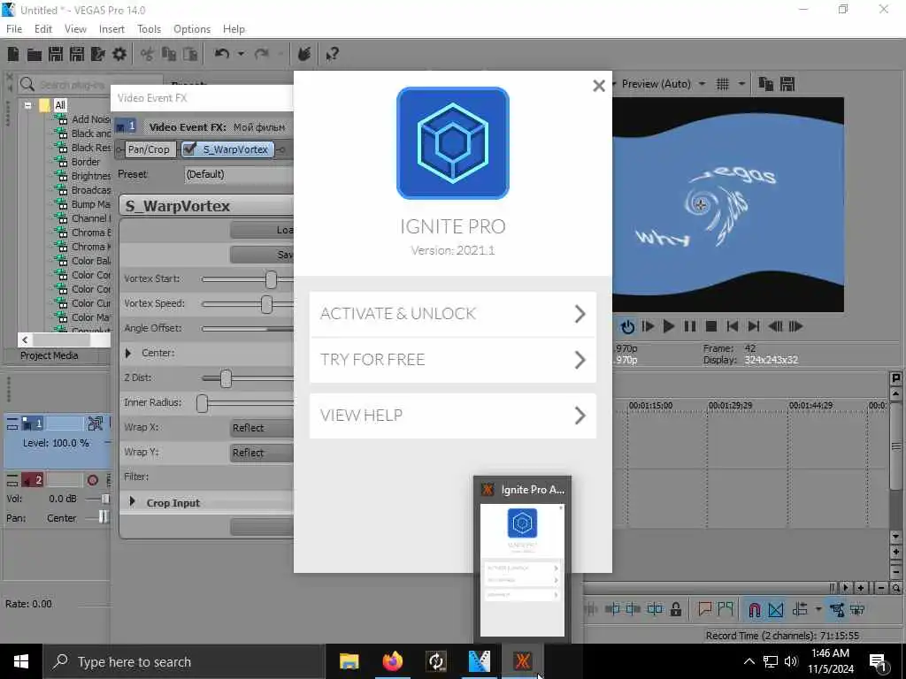This screenshot has height=679, width=906.
Task: Toggle Enable Snapping magnet button
Action: 754,609
